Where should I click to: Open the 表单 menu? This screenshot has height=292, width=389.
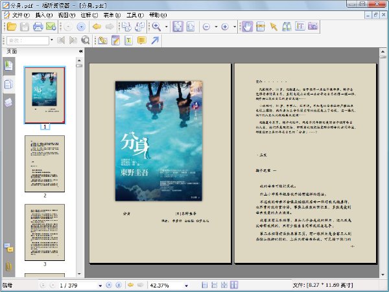point(112,16)
